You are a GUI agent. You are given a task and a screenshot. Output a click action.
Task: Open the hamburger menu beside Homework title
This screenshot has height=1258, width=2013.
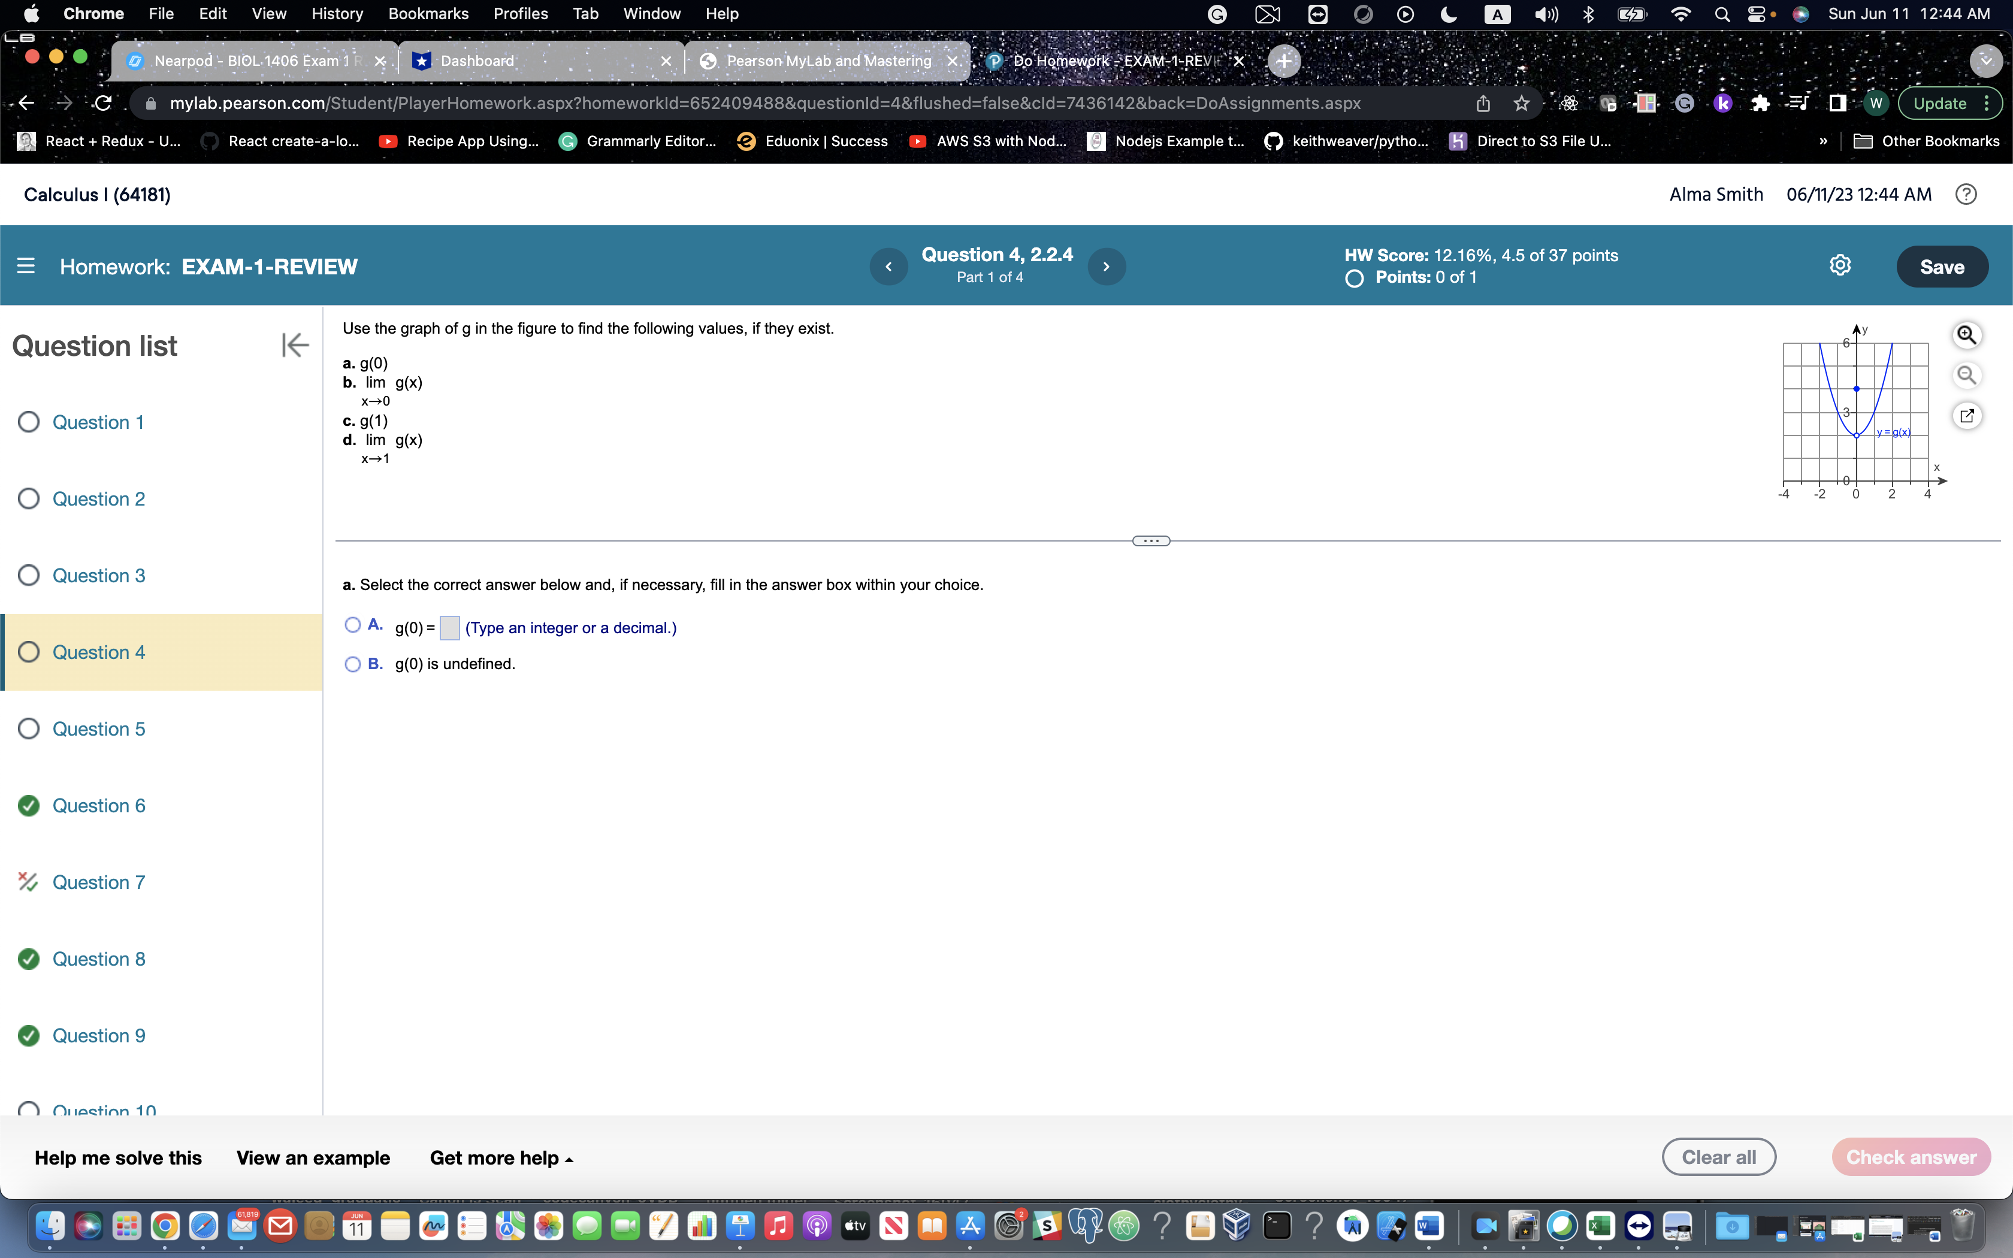point(26,265)
